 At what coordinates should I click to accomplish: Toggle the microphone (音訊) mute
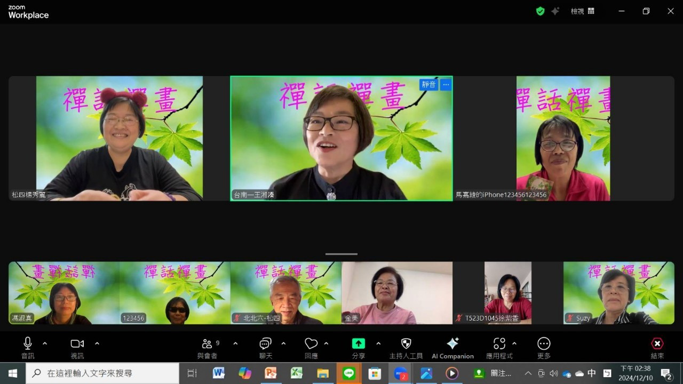click(28, 344)
